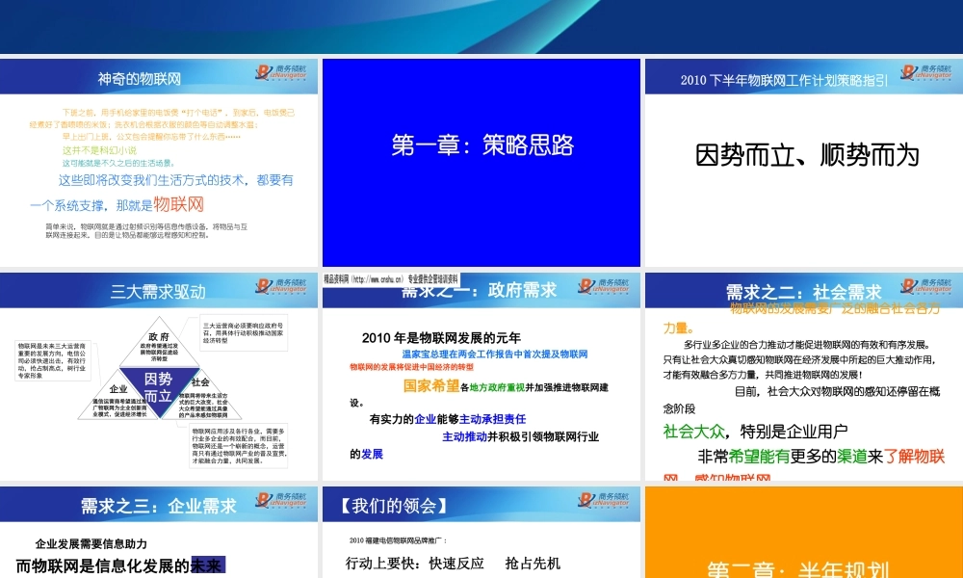Click the BizNavigator logo on 神奇的物联网 slide
This screenshot has width=963, height=578.
click(280, 73)
